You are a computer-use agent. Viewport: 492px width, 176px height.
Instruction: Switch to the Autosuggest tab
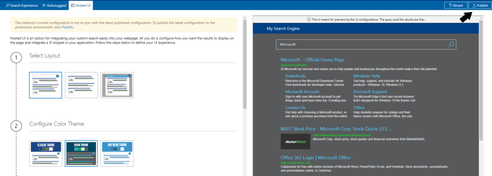pyautogui.click(x=54, y=5)
